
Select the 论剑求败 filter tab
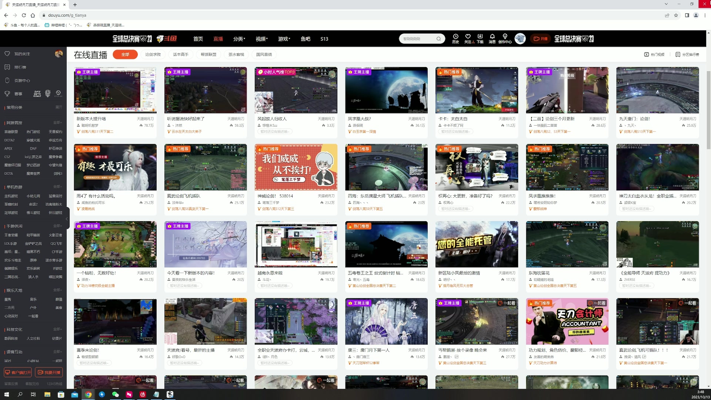[x=153, y=54]
